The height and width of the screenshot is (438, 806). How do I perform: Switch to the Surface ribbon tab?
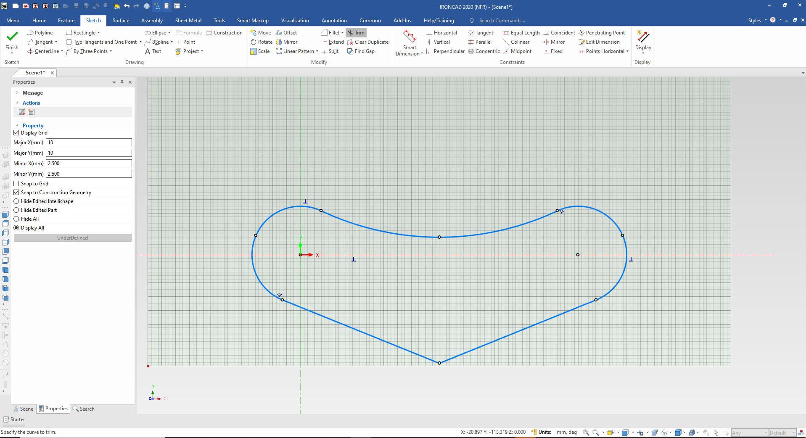point(121,20)
